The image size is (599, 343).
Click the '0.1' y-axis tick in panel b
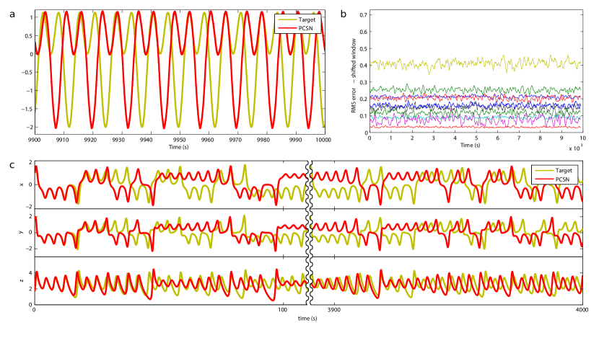(363, 116)
